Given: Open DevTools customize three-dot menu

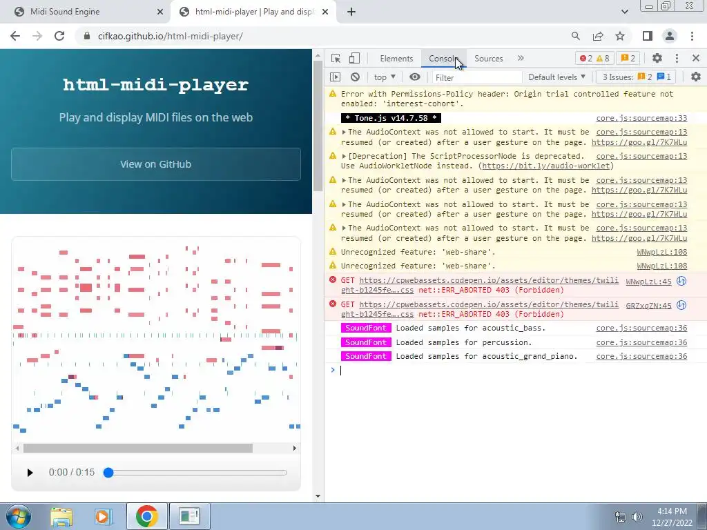Looking at the screenshot, I should tap(677, 58).
